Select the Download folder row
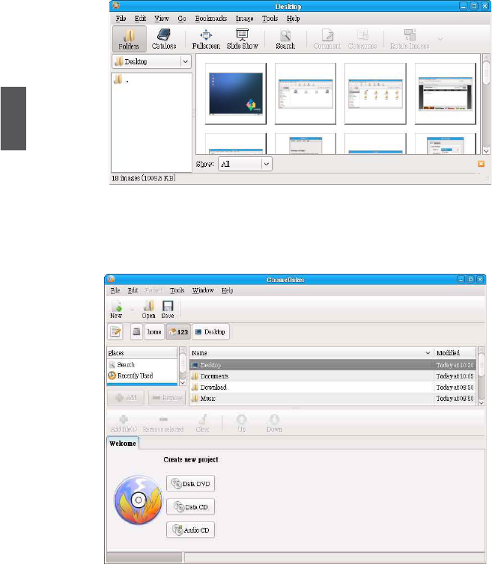The image size is (492, 564). point(332,387)
